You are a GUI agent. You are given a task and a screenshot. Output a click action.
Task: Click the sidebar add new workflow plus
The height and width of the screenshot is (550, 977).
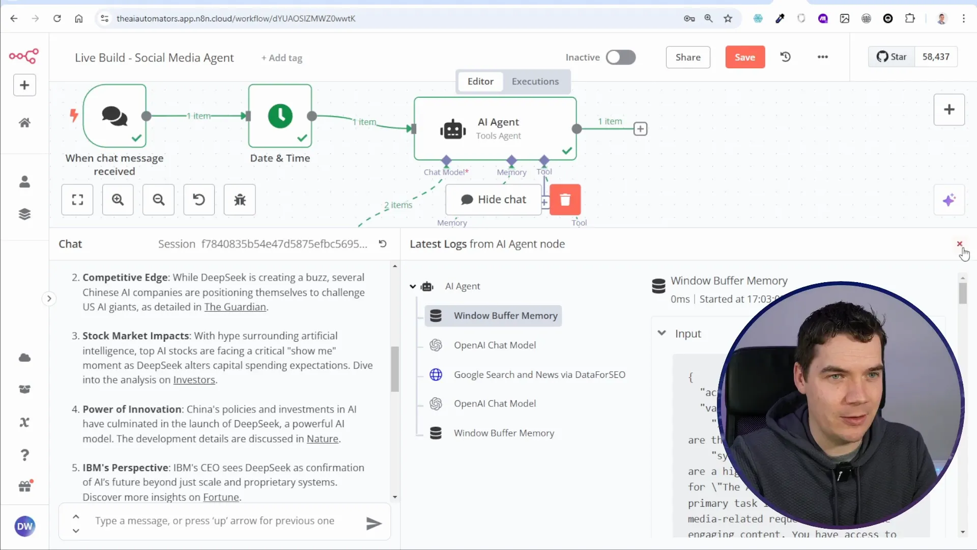point(24,85)
